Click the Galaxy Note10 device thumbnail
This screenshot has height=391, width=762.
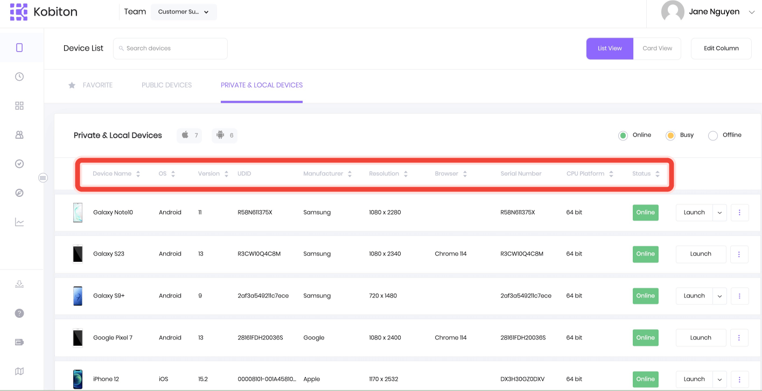click(78, 212)
